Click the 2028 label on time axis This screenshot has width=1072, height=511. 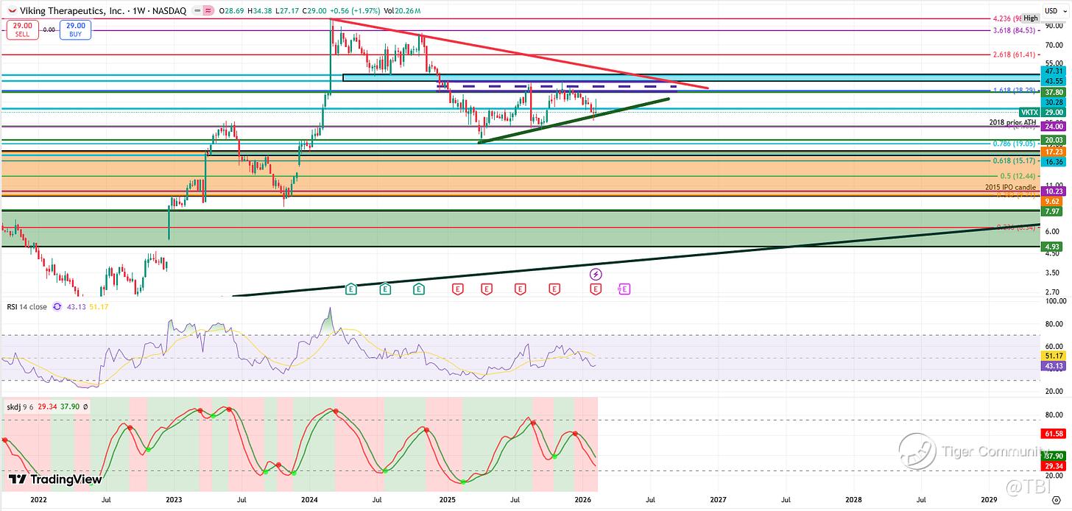[x=853, y=500]
